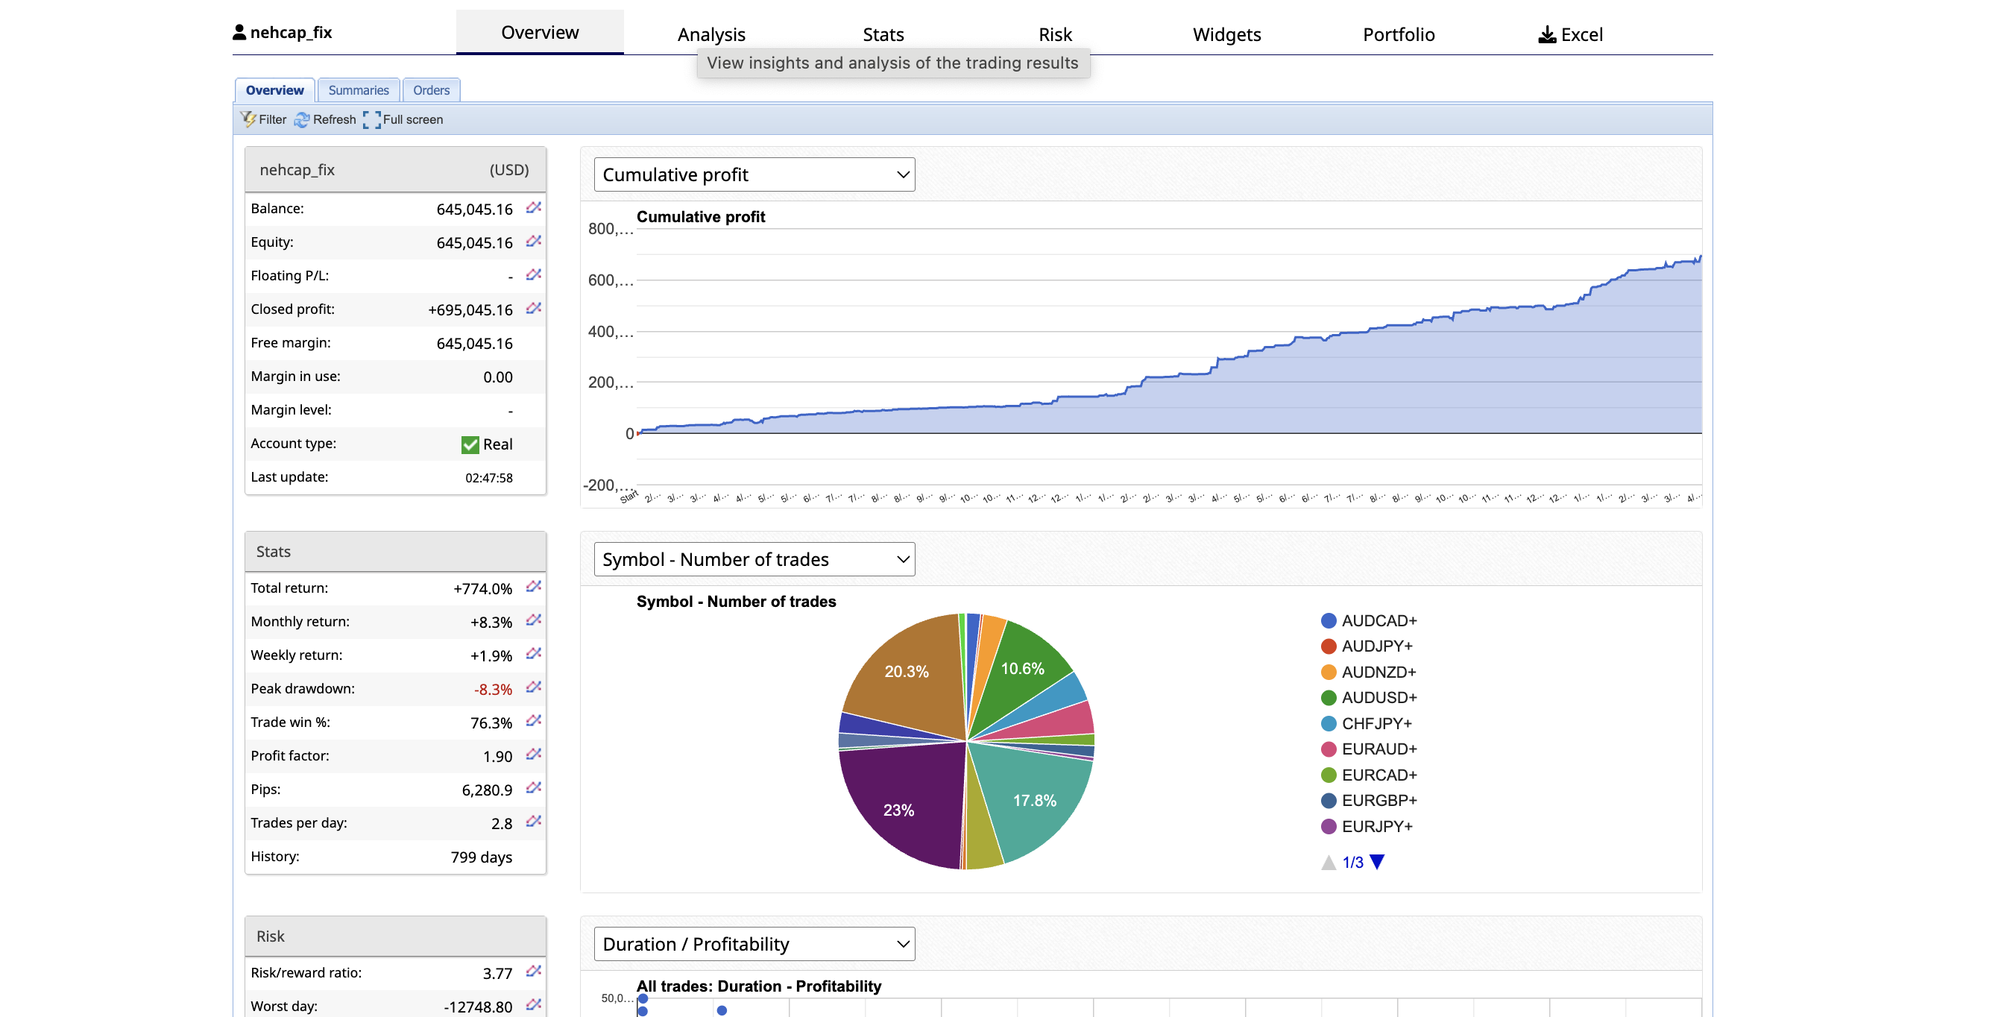This screenshot has height=1017, width=2004.
Task: Open the Cumulative profit dropdown
Action: [754, 174]
